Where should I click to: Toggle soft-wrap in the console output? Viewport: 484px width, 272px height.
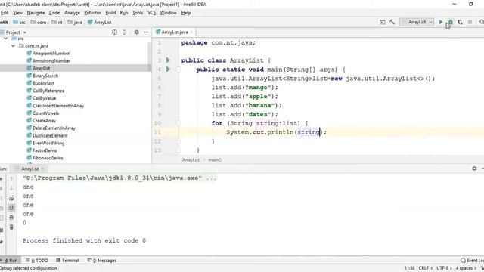click(x=11, y=198)
